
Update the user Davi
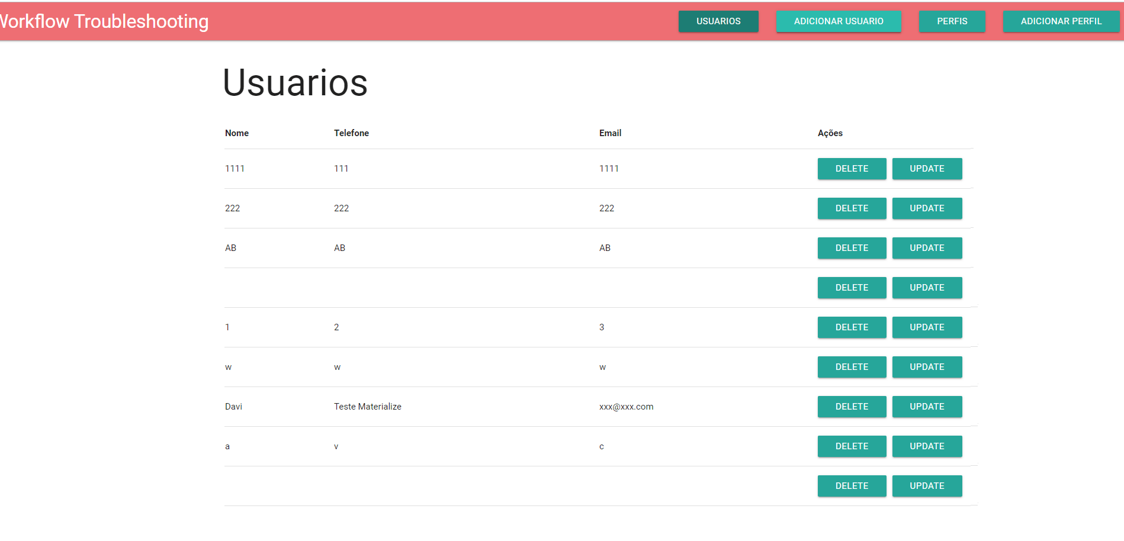(927, 406)
